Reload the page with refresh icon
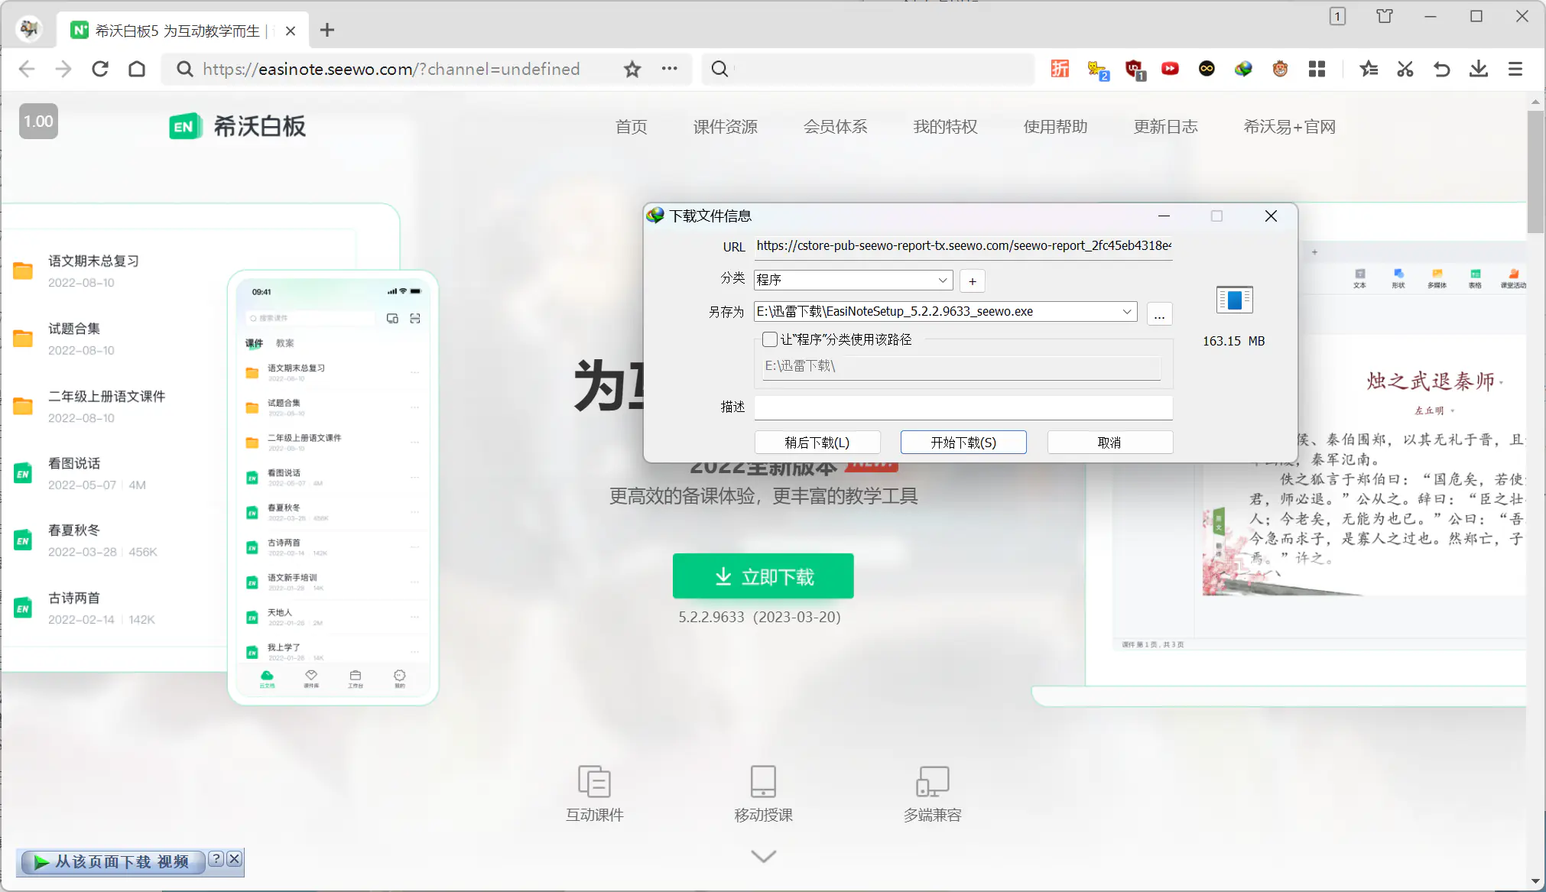The height and width of the screenshot is (892, 1546). click(100, 70)
